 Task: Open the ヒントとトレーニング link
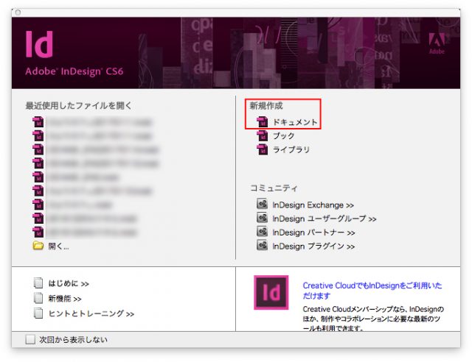pos(91,313)
